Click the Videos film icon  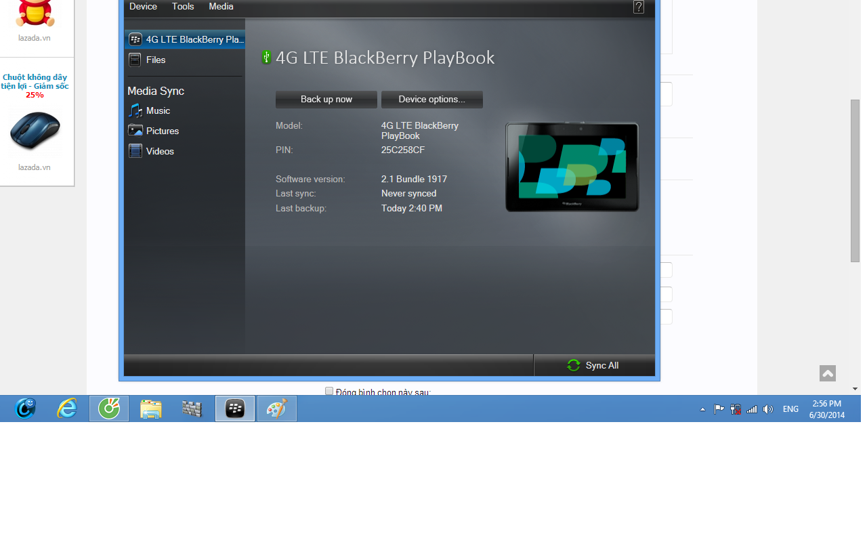[135, 151]
